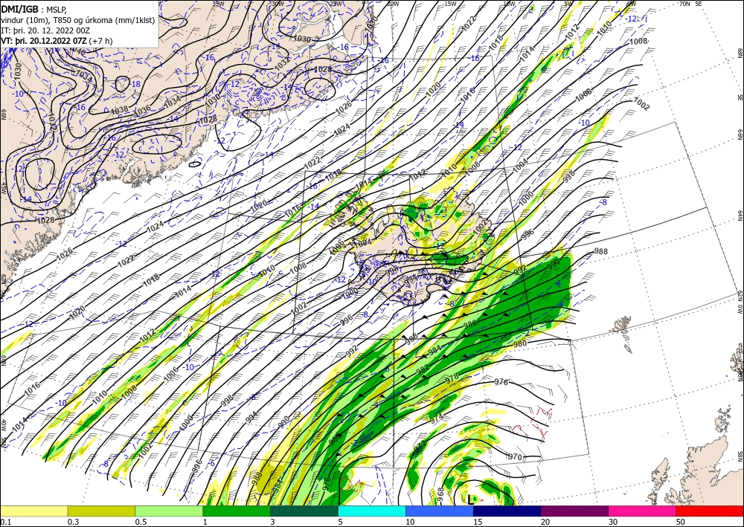Click the navy 15–20 legend swatch
This screenshot has width=744, height=527.
(x=507, y=511)
